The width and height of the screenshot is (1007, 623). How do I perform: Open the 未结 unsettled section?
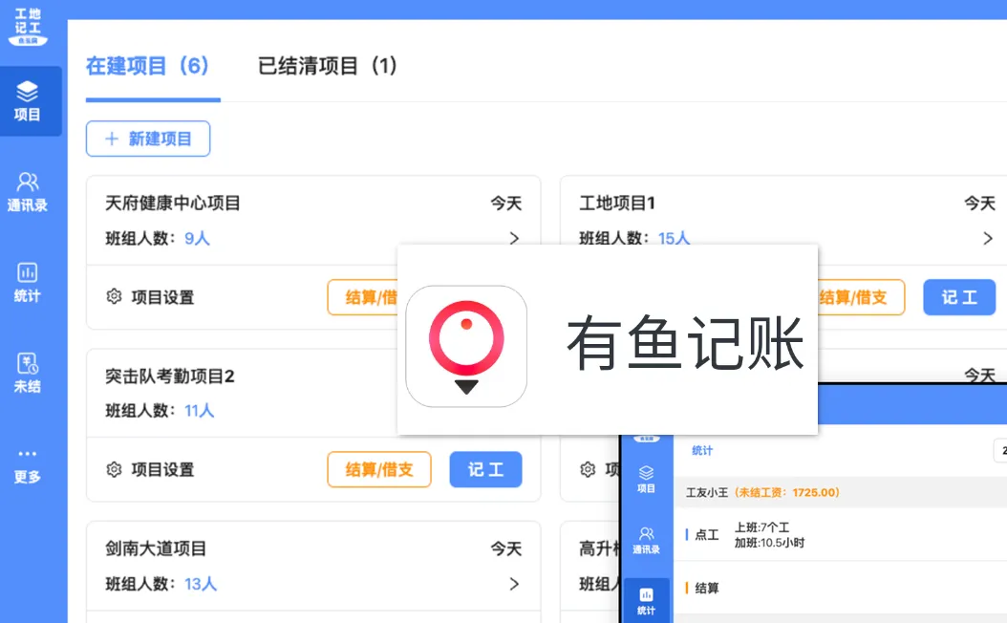tap(27, 374)
